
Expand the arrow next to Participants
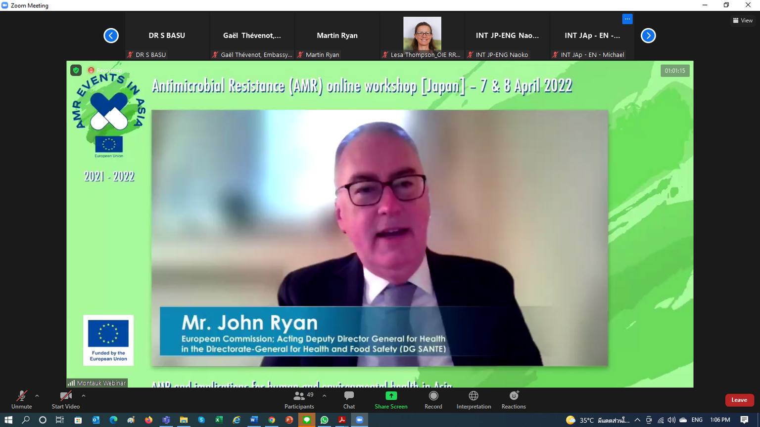(x=325, y=395)
